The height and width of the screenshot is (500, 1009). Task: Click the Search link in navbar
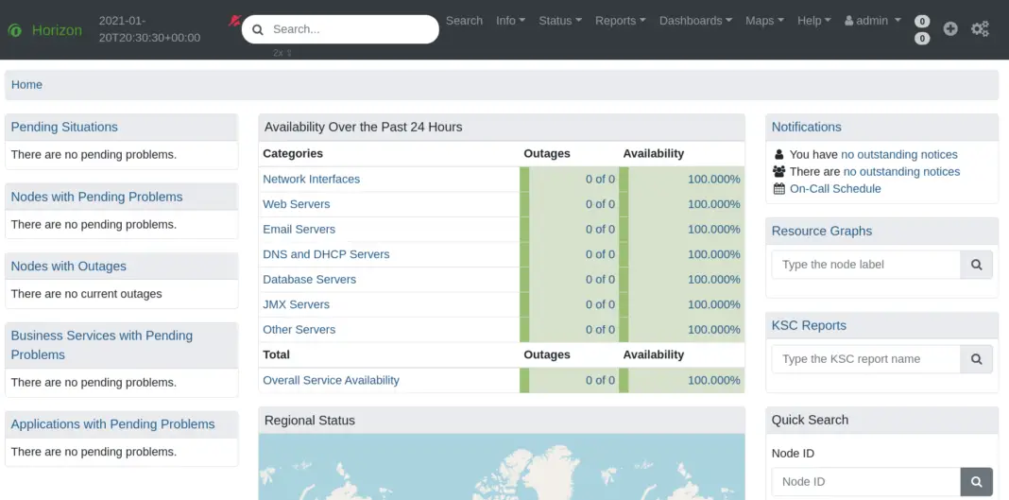[x=464, y=21]
